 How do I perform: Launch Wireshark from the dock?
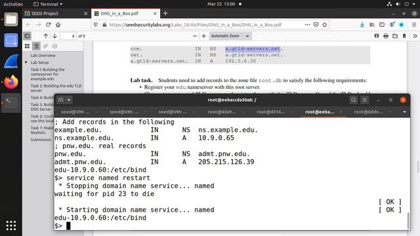tap(11, 61)
